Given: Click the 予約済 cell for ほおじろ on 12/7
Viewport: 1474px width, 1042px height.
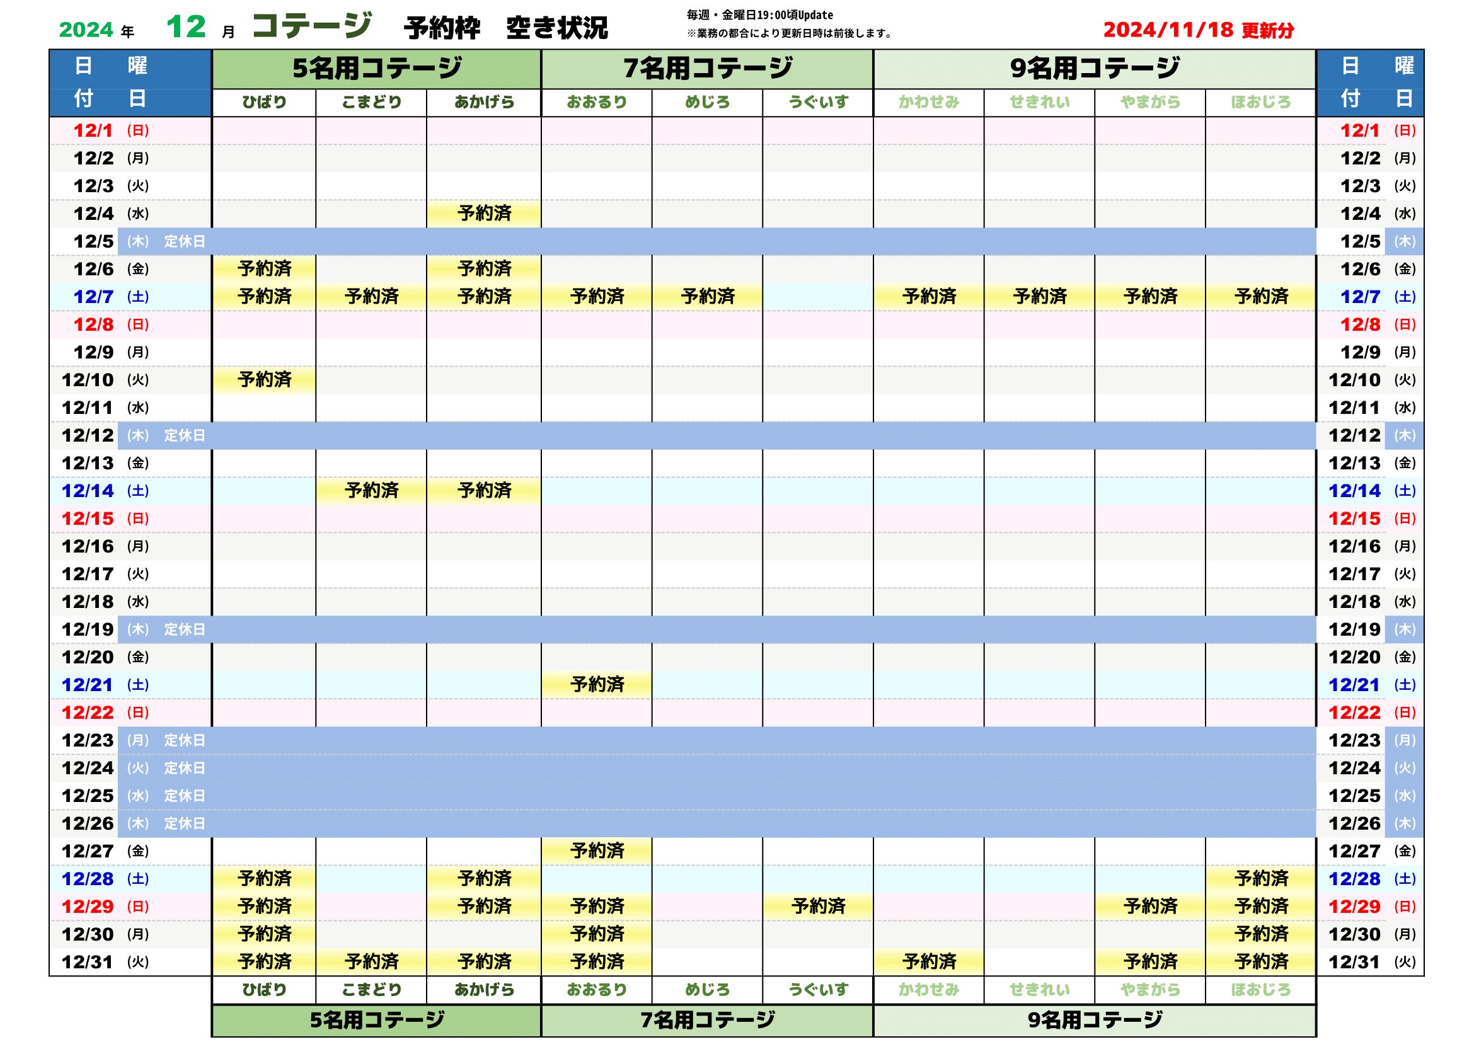Looking at the screenshot, I should [x=1261, y=297].
